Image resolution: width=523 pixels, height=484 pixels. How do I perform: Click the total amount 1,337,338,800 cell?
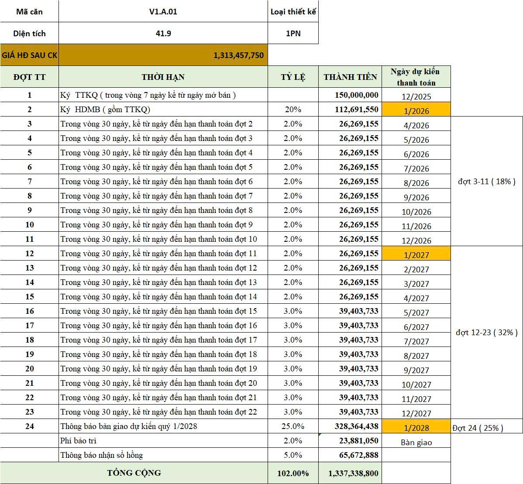[350, 474]
